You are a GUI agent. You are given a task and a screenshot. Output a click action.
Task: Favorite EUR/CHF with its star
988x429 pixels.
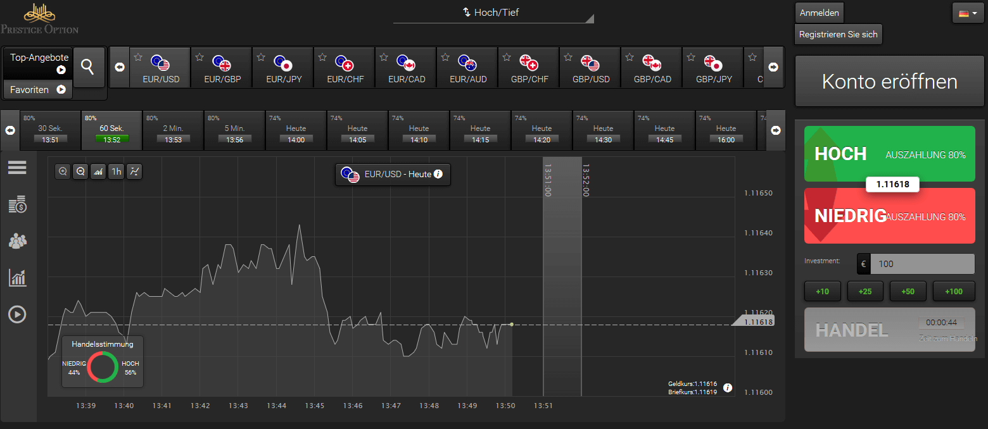pos(322,57)
